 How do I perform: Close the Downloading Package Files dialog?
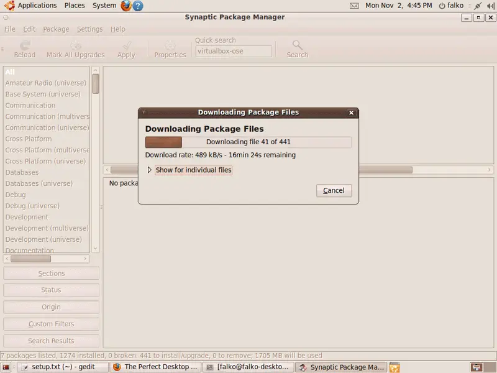pos(351,113)
